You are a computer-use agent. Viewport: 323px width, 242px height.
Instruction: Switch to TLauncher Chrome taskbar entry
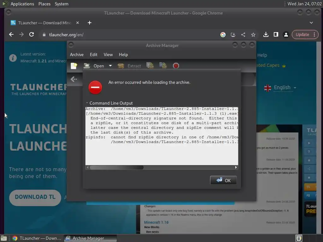coord(37,238)
